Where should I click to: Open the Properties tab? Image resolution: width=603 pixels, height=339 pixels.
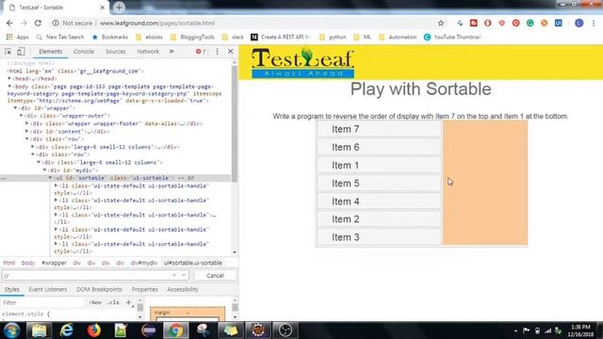pyautogui.click(x=144, y=289)
